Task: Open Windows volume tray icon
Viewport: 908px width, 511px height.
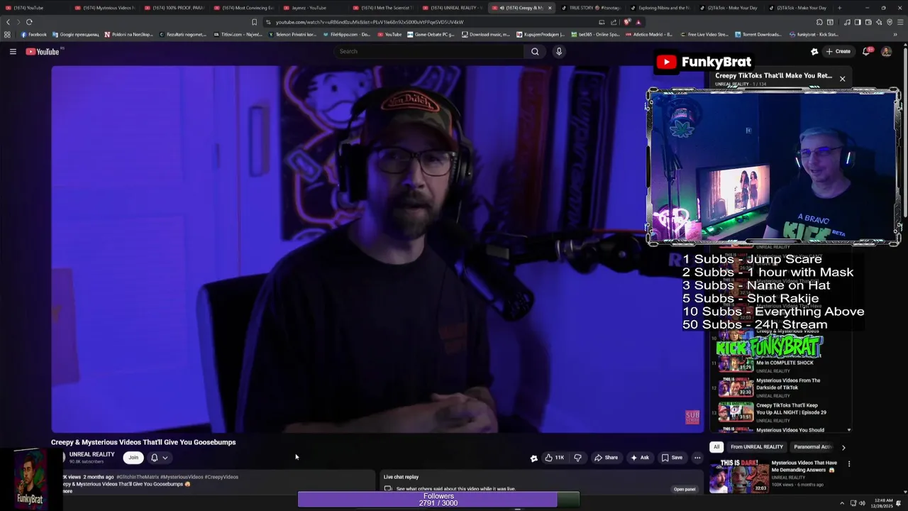Action: pos(862,503)
